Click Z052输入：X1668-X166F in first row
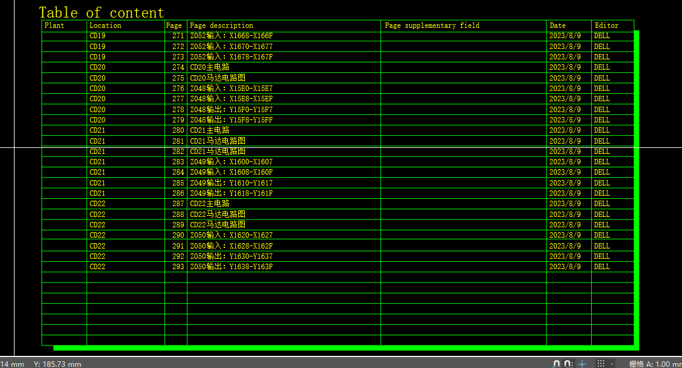Image resolution: width=682 pixels, height=368 pixels. 231,36
